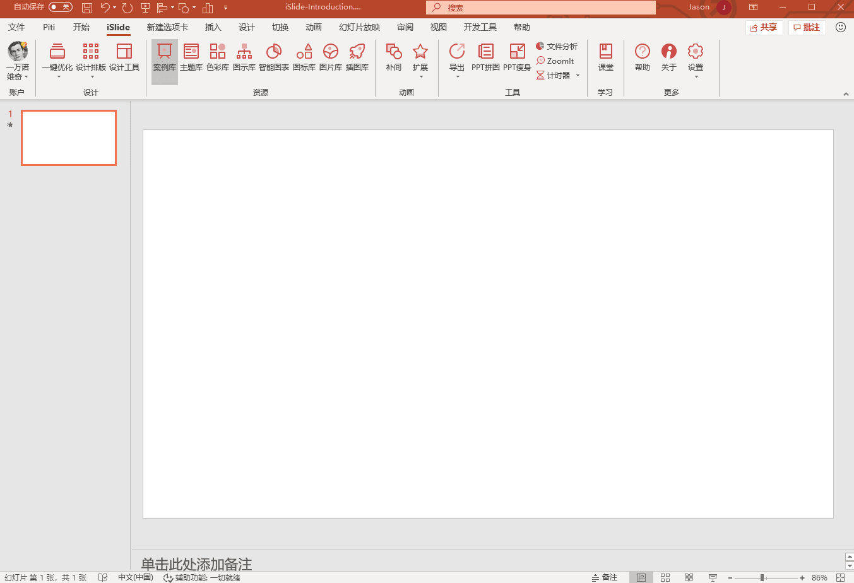
Task: Launch the 补间 tween animation tool
Action: [x=394, y=57]
